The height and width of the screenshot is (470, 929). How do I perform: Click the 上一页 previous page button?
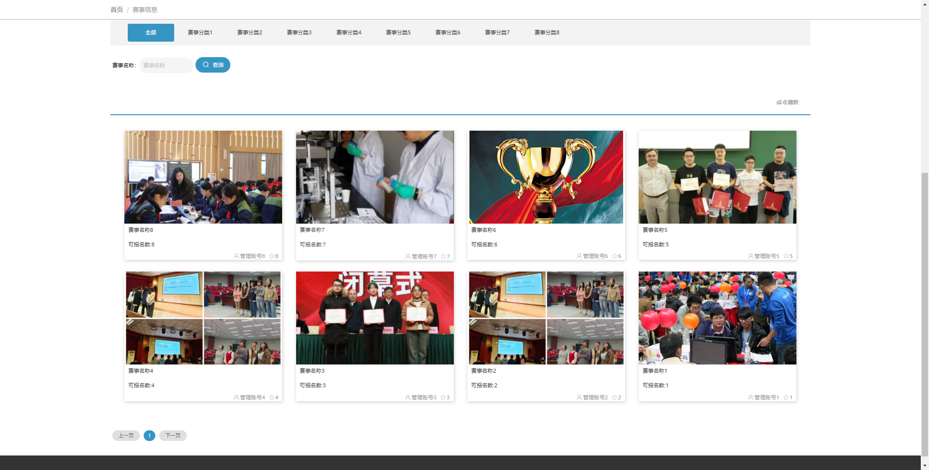(126, 436)
